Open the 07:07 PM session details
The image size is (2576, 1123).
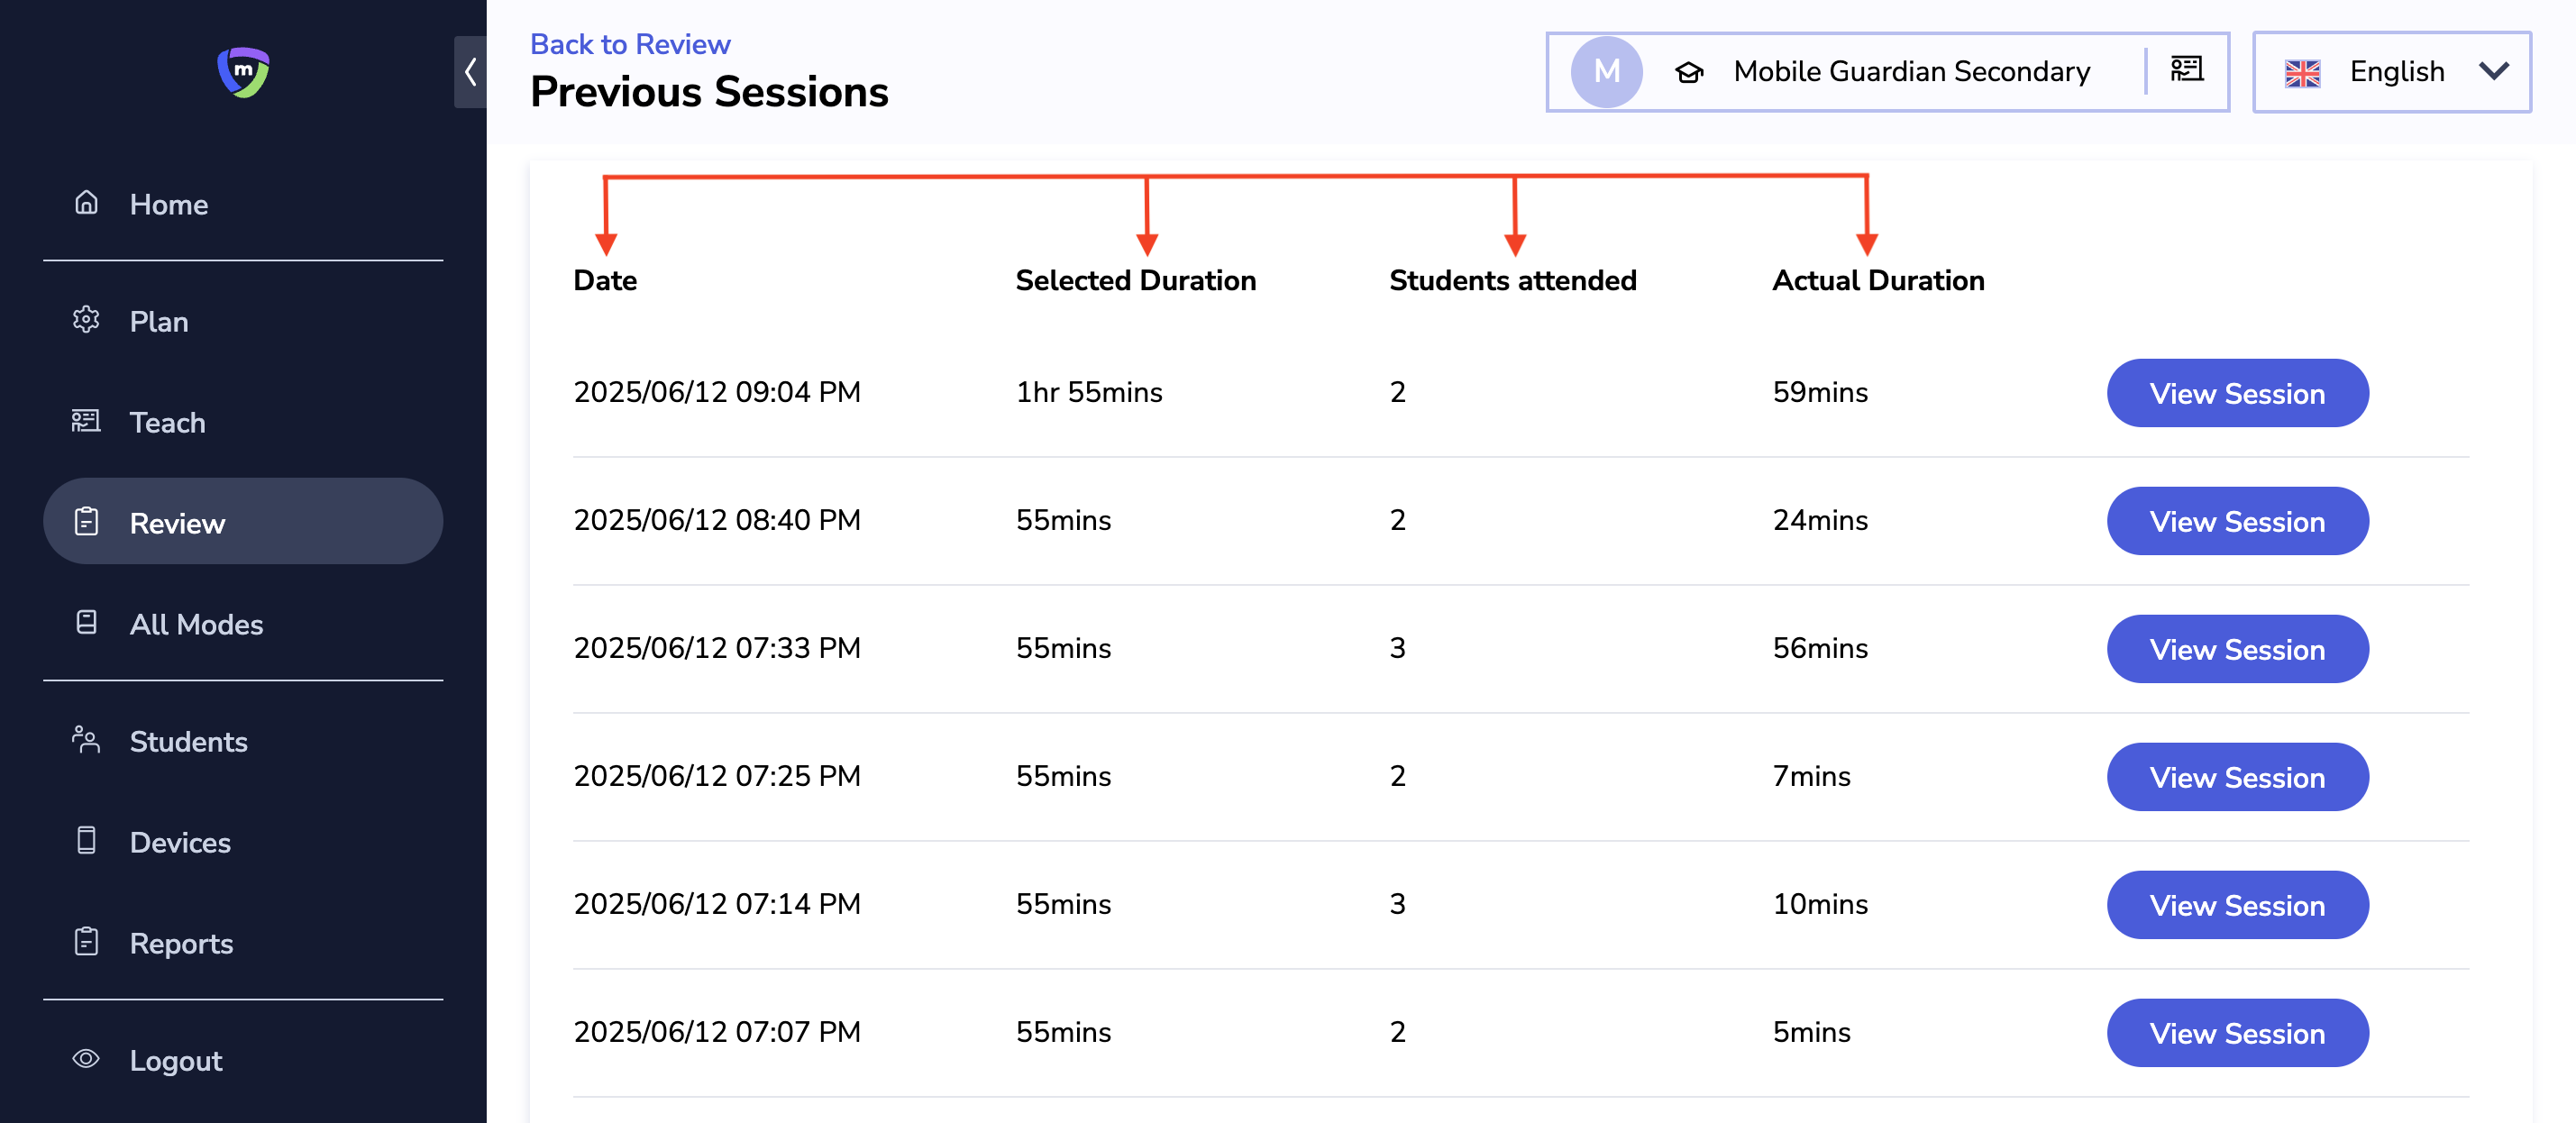[x=2237, y=1033]
